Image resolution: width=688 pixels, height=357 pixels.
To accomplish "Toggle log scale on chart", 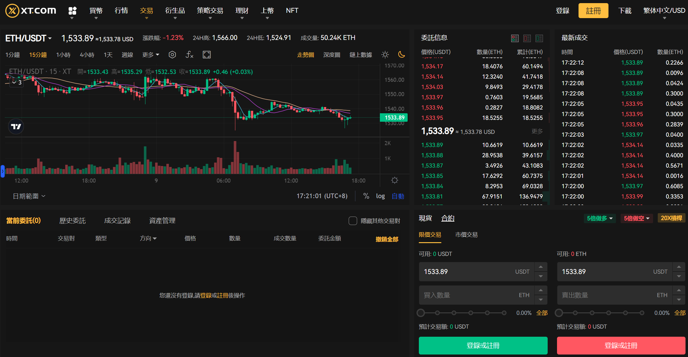I will coord(380,196).
